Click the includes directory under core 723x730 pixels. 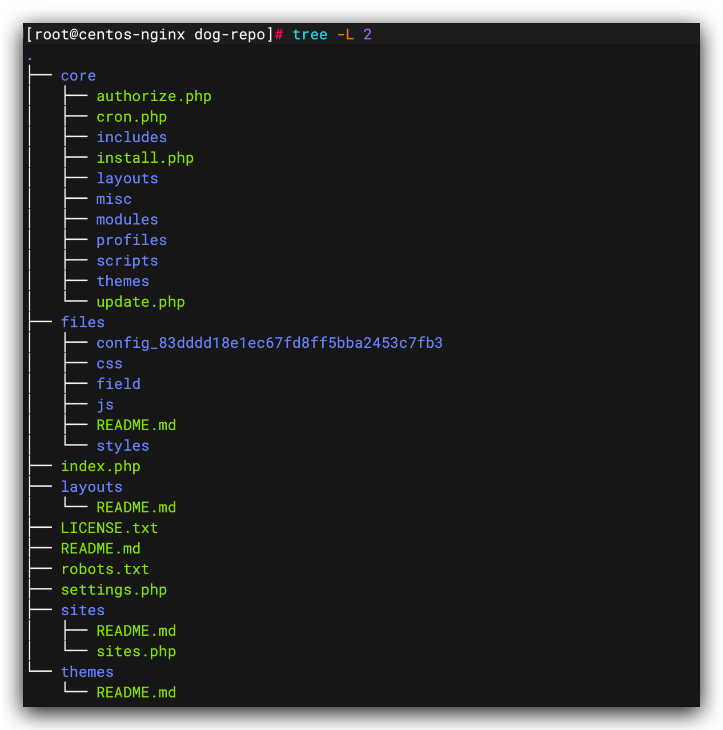tap(131, 138)
